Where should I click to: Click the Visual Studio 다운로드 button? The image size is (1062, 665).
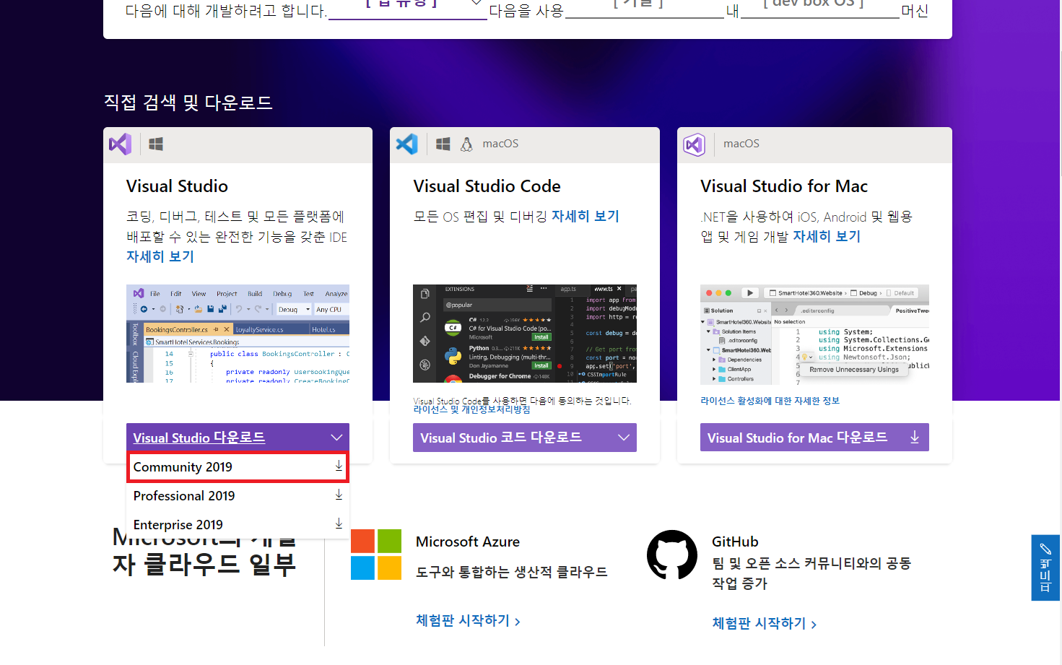(x=238, y=438)
